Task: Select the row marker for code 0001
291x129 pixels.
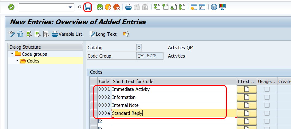Action: point(94,89)
